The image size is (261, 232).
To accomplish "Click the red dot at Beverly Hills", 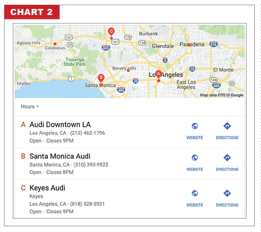I will click(128, 70).
